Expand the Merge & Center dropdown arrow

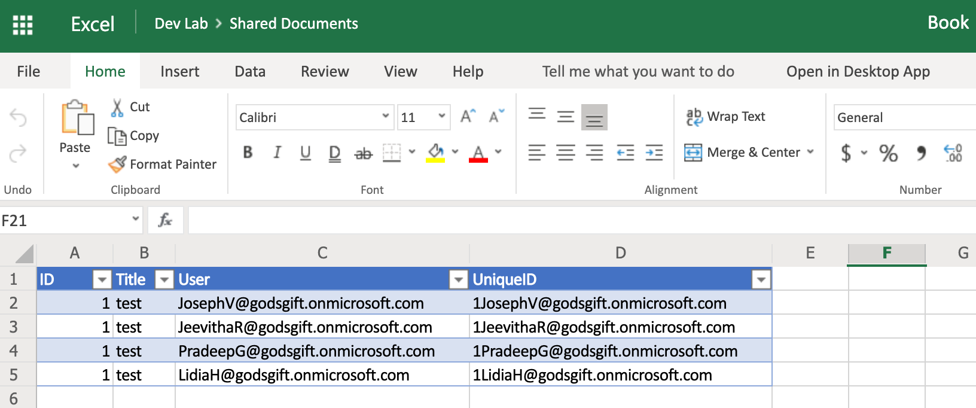[x=810, y=152]
